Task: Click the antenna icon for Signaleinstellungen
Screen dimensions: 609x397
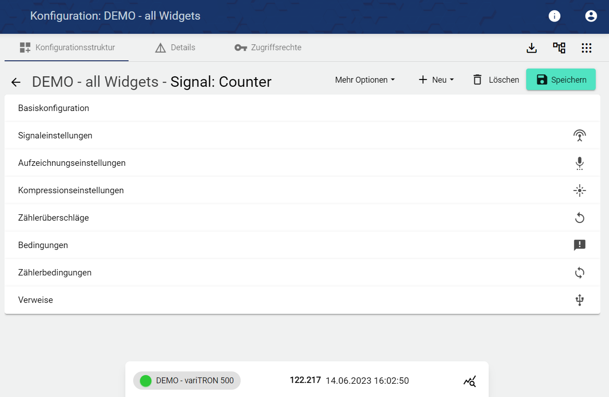Action: [x=579, y=136]
